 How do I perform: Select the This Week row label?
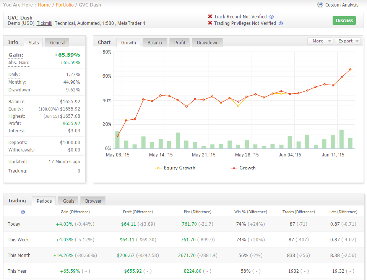pos(18,240)
